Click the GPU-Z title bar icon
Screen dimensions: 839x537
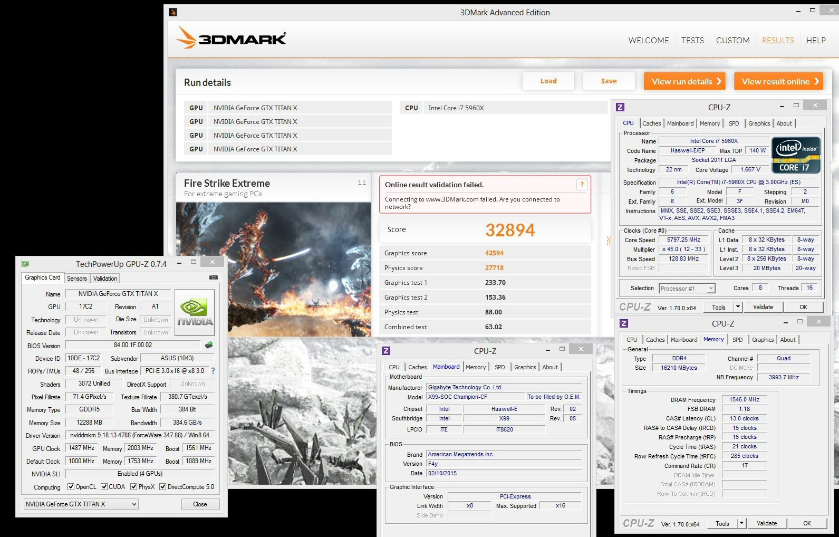click(25, 264)
